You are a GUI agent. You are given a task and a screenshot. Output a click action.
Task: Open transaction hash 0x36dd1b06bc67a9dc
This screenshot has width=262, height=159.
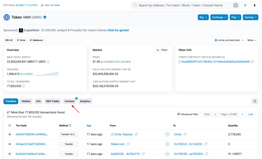click(x=31, y=154)
